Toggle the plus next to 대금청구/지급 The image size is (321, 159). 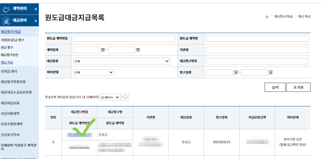coord(36,32)
